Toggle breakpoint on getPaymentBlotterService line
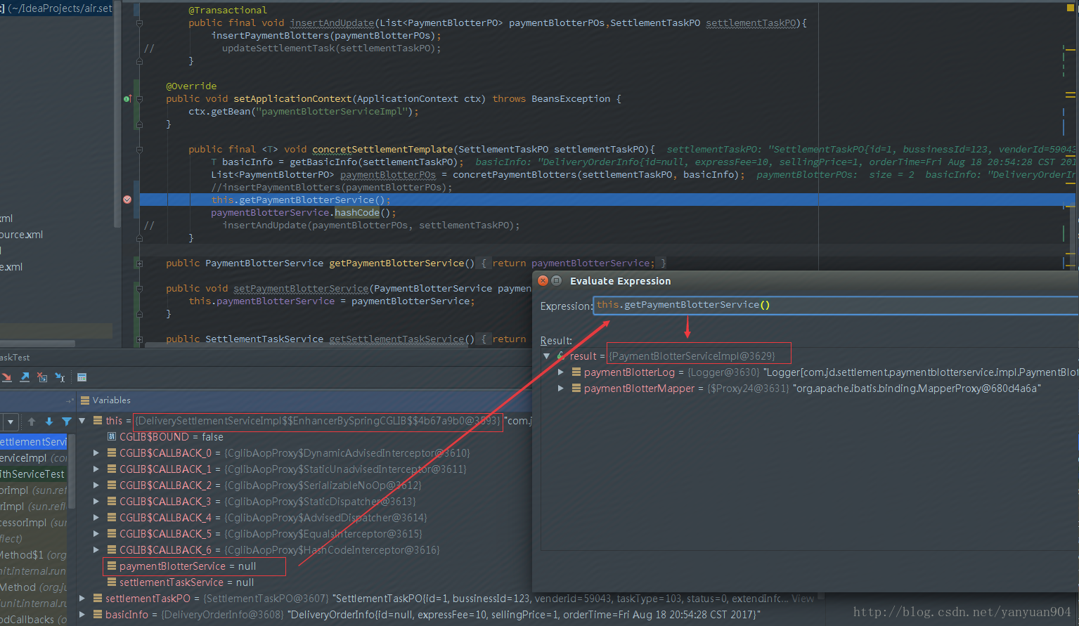The width and height of the screenshot is (1079, 626). (x=127, y=200)
